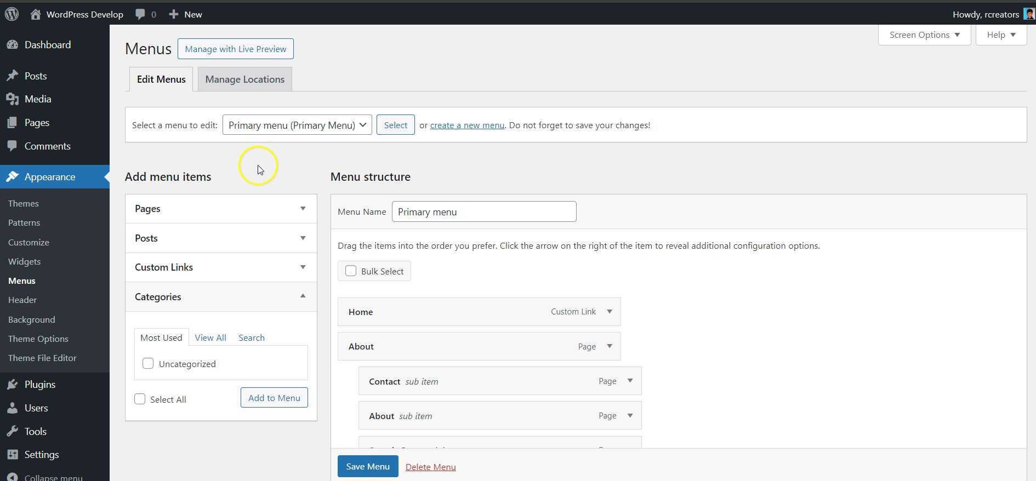Expand the Posts panel arrow
This screenshot has width=1036, height=481.
coord(303,238)
